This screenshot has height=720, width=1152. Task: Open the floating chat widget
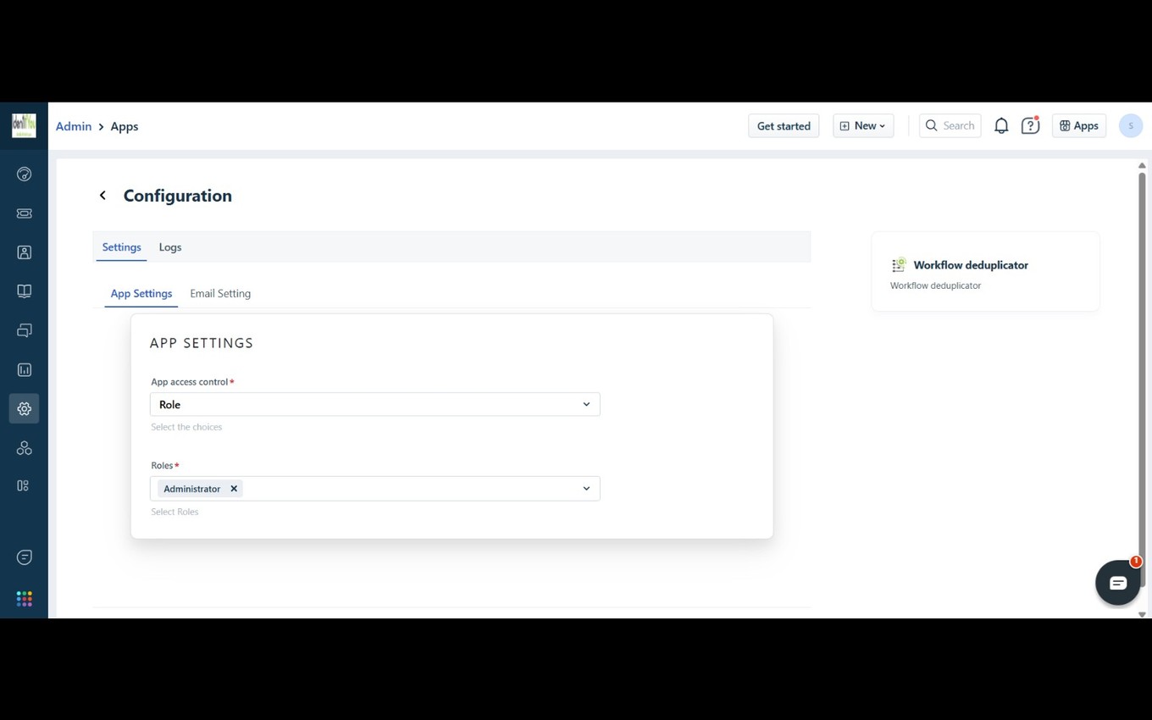tap(1117, 582)
